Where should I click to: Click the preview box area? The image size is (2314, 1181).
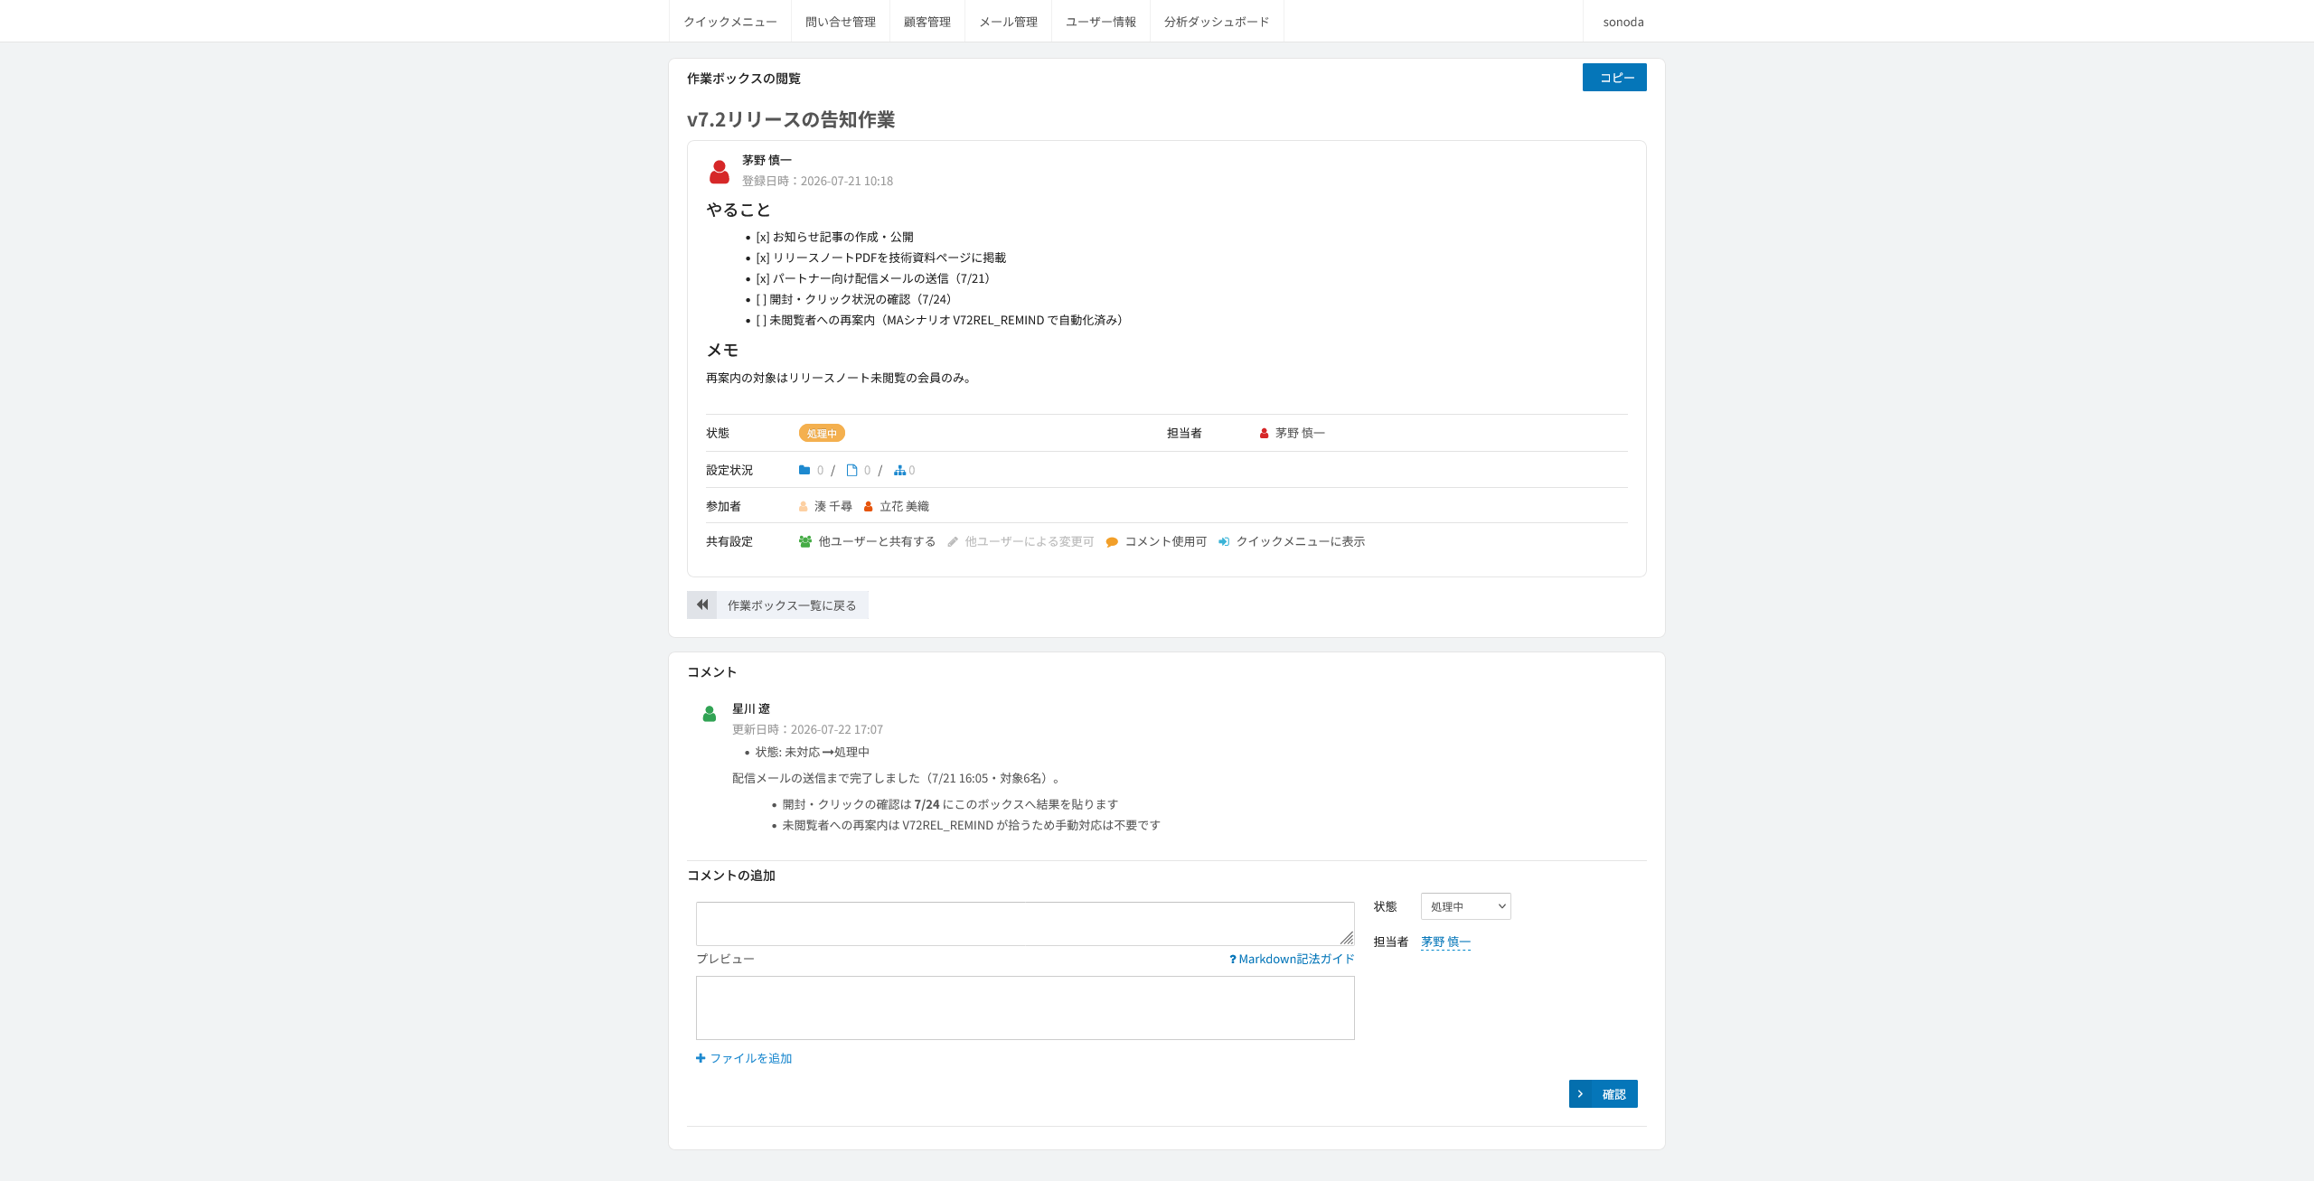1025,1008
